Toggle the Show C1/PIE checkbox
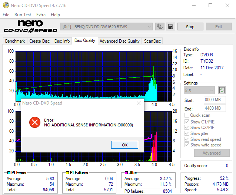 tap(187, 122)
